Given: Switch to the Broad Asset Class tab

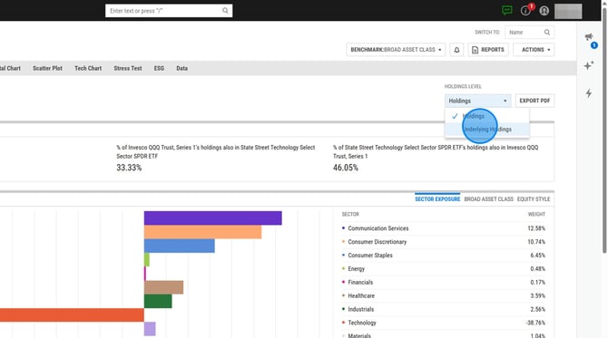Looking at the screenshot, I should [x=488, y=199].
